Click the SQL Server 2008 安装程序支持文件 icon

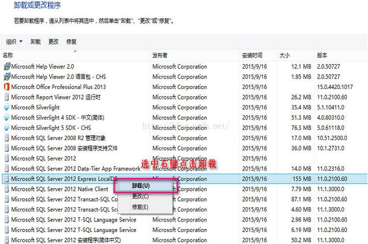click(7, 148)
